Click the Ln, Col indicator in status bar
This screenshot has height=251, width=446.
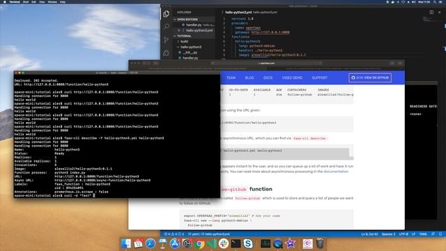coord(369,234)
